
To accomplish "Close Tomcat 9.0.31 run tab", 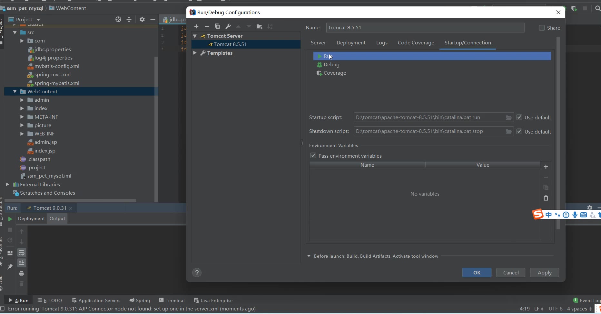I will coord(71,208).
